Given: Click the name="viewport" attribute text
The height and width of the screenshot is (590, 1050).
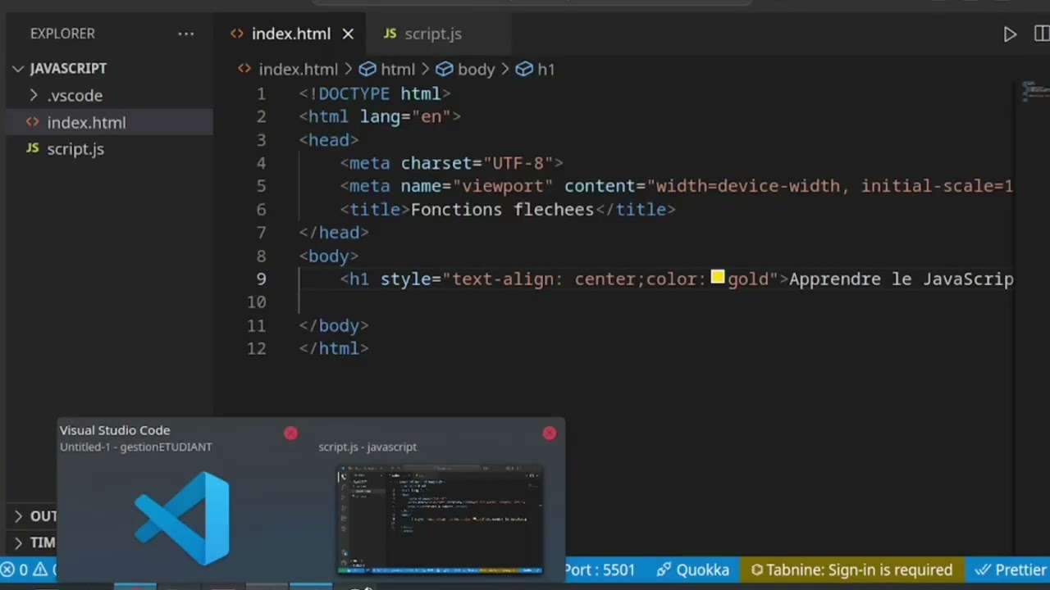Looking at the screenshot, I should tap(477, 187).
